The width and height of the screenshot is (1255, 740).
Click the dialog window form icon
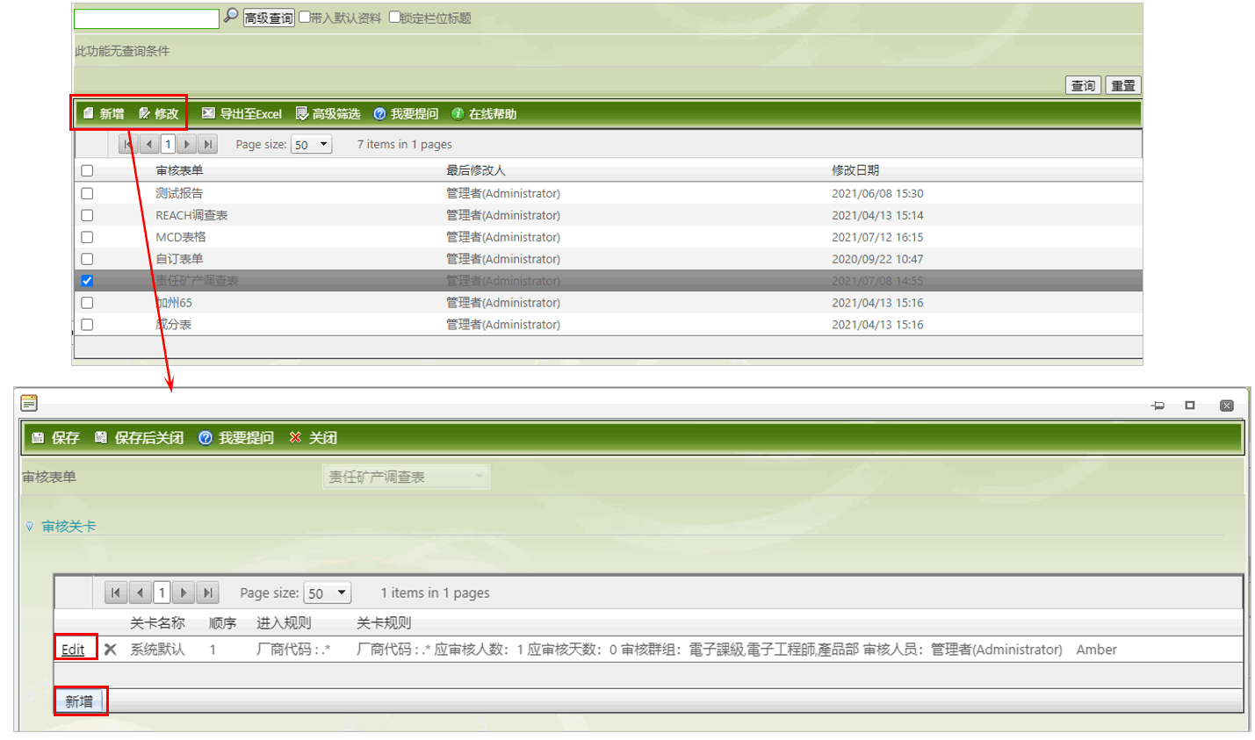point(29,403)
